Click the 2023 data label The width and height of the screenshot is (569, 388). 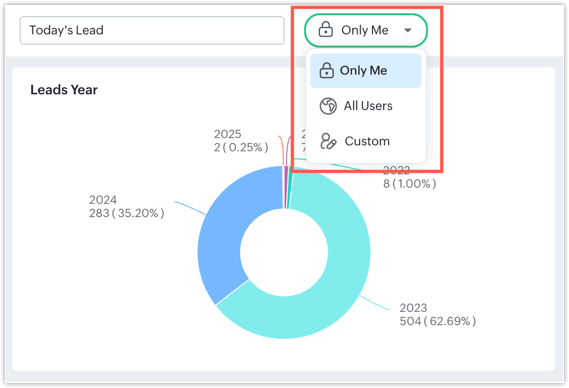(437, 315)
